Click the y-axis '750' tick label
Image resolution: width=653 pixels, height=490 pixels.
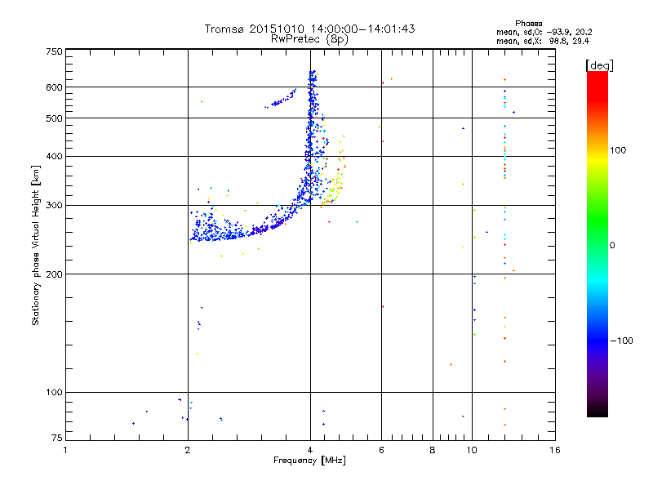54,51
